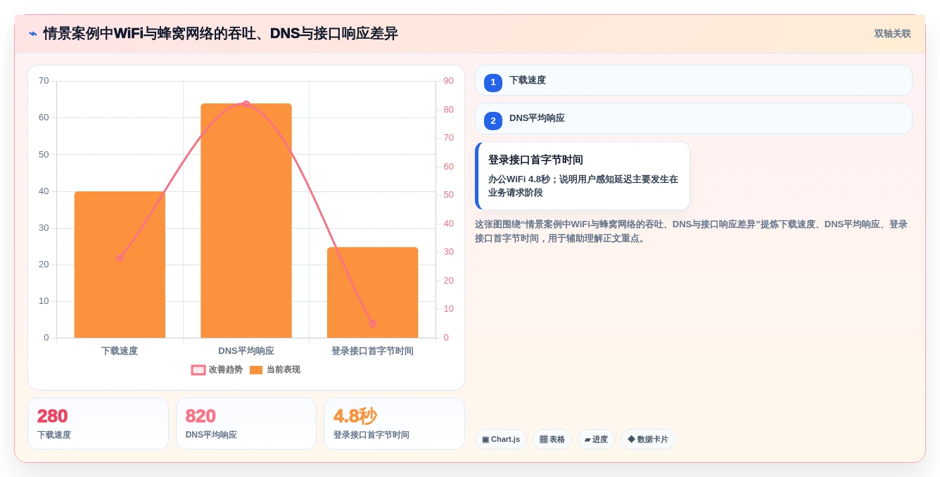Click the x-axis label 下载速度
This screenshot has width=940, height=477.
click(x=120, y=350)
